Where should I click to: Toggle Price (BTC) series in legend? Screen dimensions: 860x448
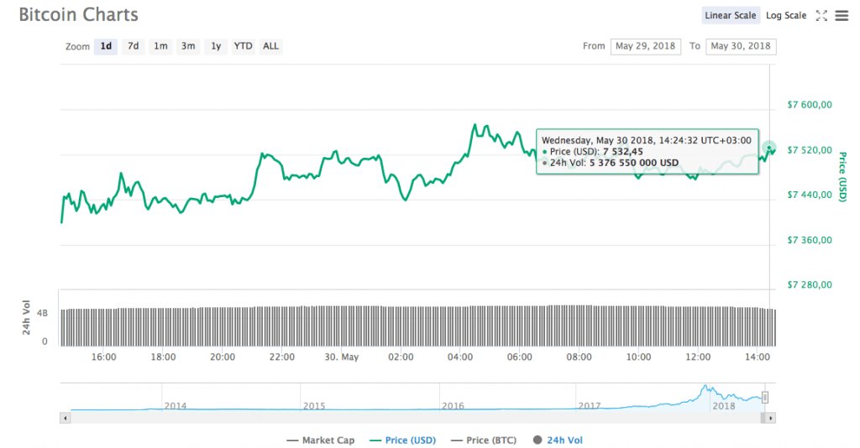tap(484, 440)
